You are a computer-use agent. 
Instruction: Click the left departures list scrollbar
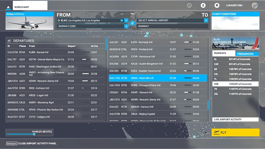click(x=106, y=44)
